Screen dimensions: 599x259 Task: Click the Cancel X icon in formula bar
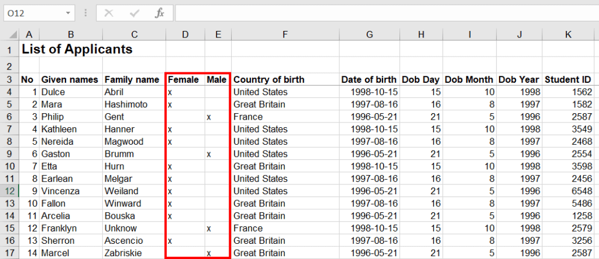point(108,13)
